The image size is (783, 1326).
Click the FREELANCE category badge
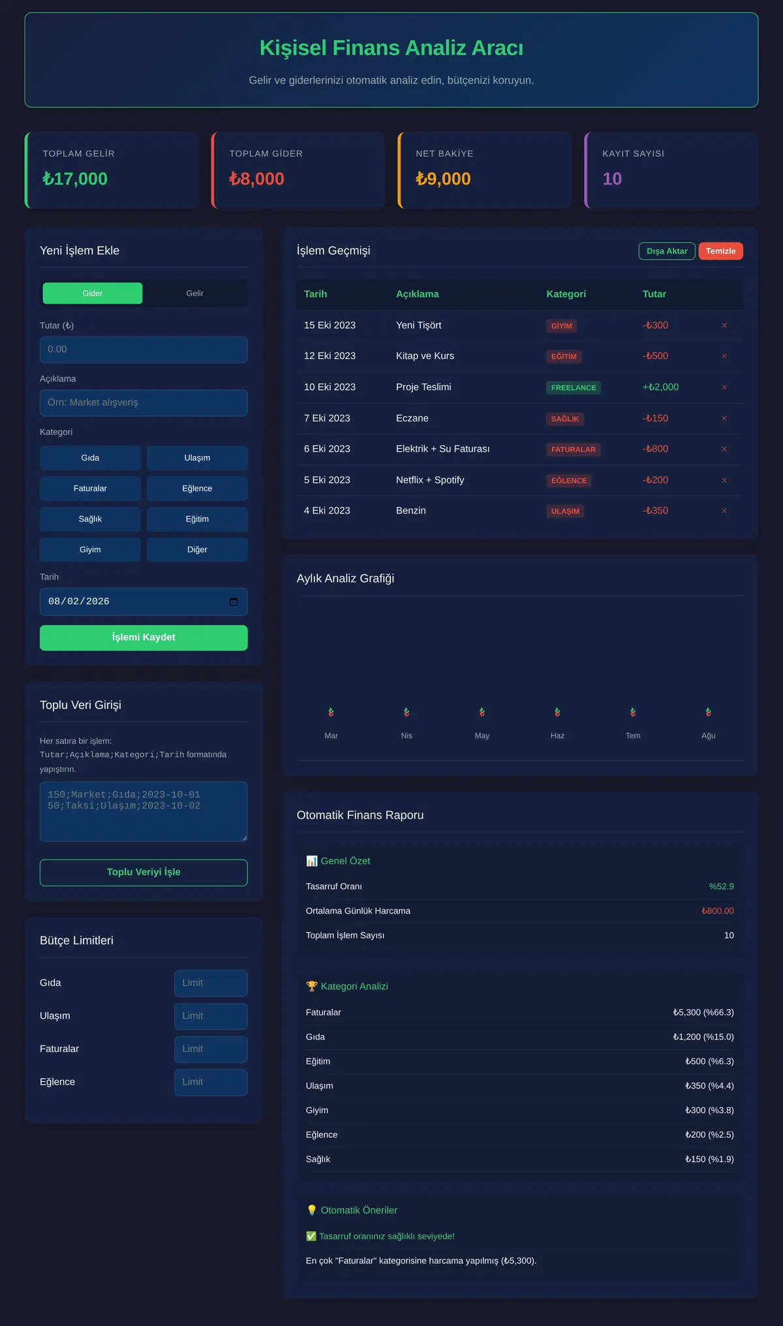(574, 388)
